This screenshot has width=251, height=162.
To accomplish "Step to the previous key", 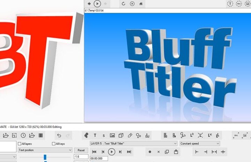I will pyautogui.click(x=103, y=152).
